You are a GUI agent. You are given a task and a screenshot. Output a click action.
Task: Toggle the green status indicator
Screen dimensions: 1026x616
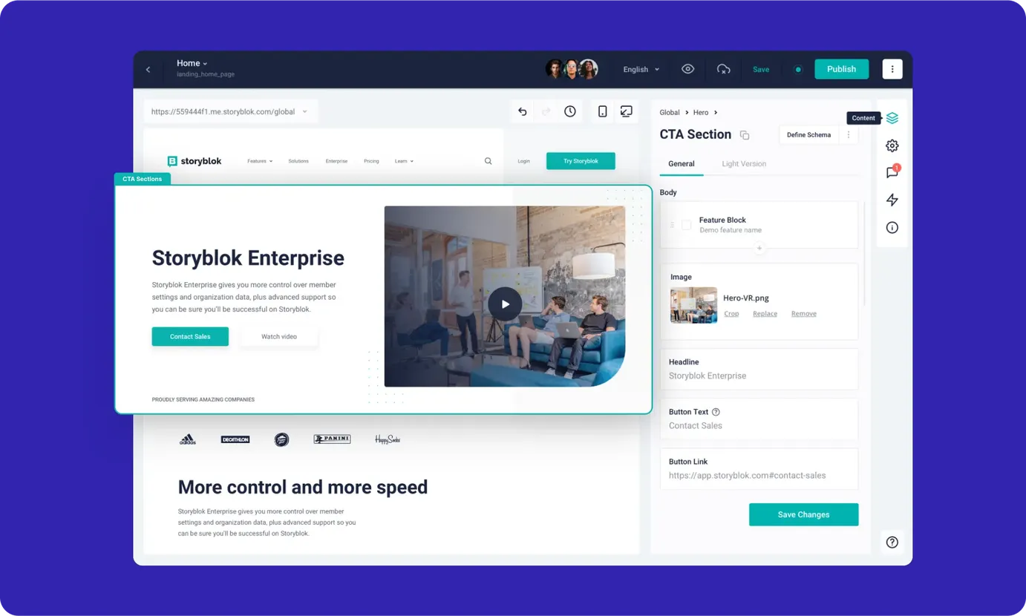click(x=798, y=69)
